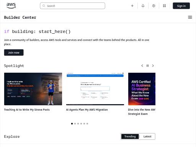This screenshot has width=196, height=147.
Task: Click the Sign in button
Action: coord(181,6)
